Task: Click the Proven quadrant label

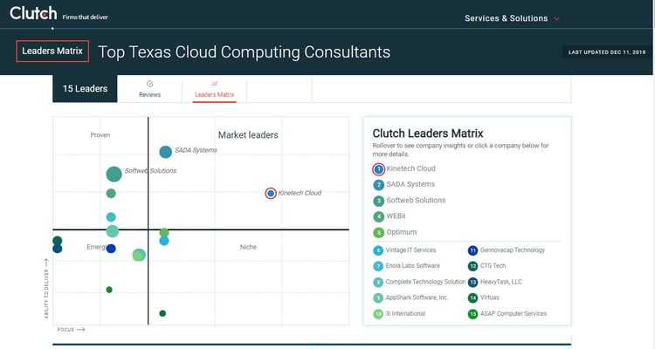Action: pyautogui.click(x=100, y=135)
